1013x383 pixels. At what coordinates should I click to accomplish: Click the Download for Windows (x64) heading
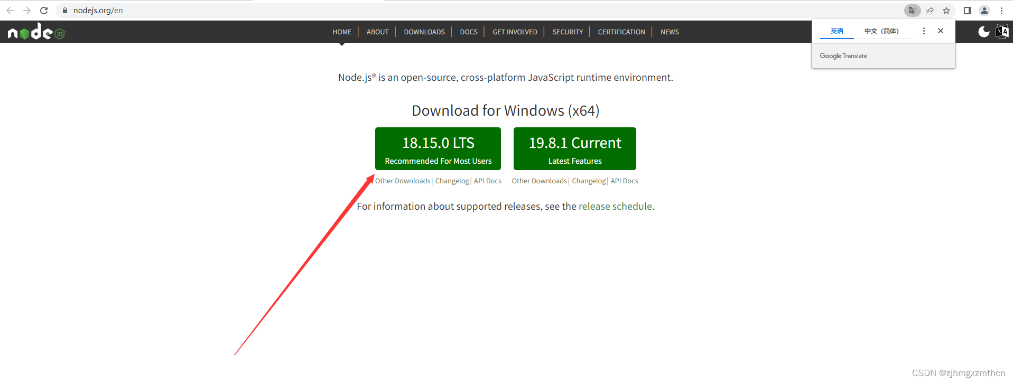coord(506,110)
